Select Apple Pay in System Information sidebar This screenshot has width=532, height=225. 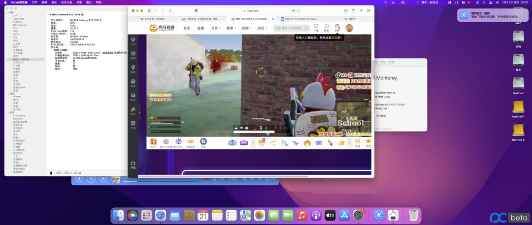pyautogui.click(x=19, y=19)
